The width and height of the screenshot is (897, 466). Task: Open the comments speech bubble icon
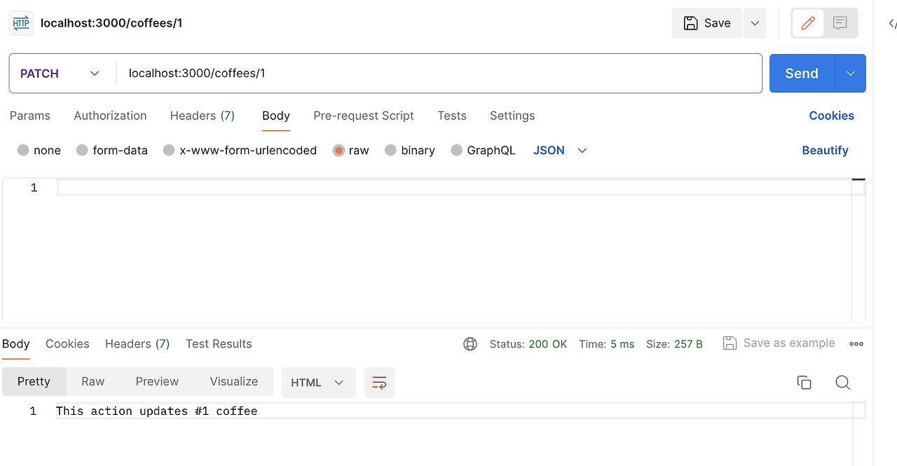coord(840,23)
